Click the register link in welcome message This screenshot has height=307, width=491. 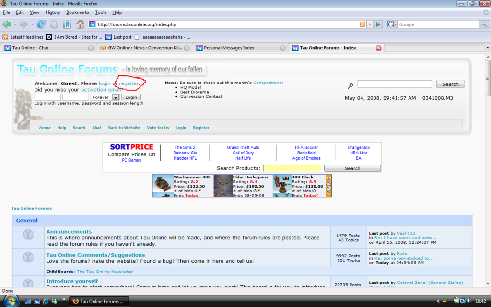[x=129, y=83]
